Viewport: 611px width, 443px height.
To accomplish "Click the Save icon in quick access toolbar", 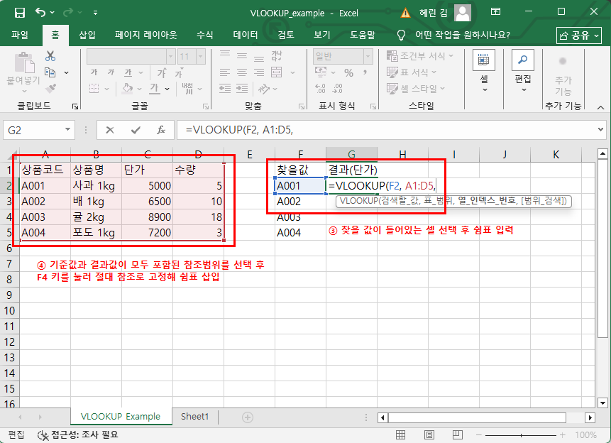I will pyautogui.click(x=20, y=13).
